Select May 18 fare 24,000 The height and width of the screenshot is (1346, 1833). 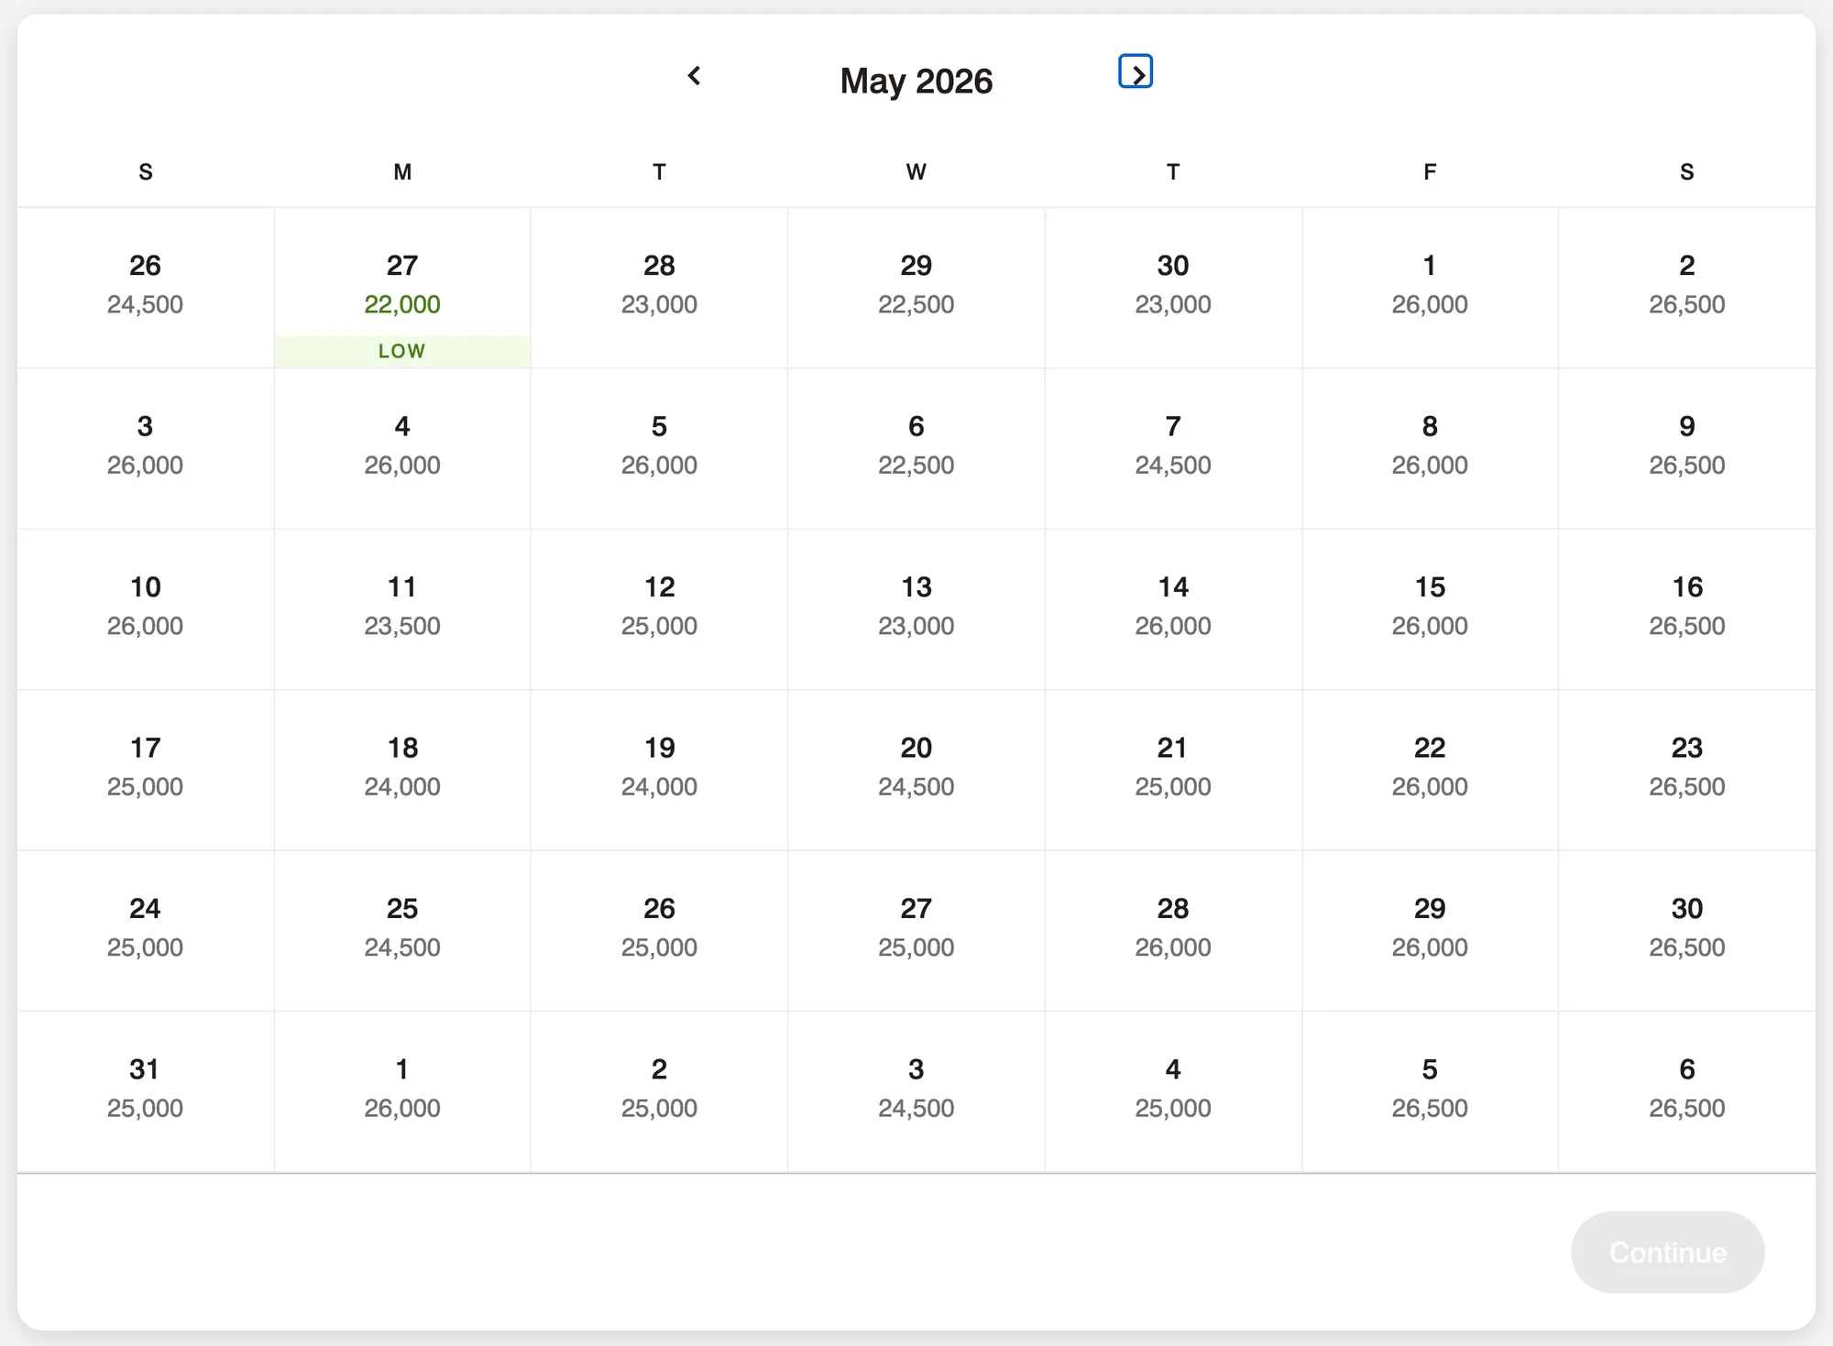[x=402, y=770]
